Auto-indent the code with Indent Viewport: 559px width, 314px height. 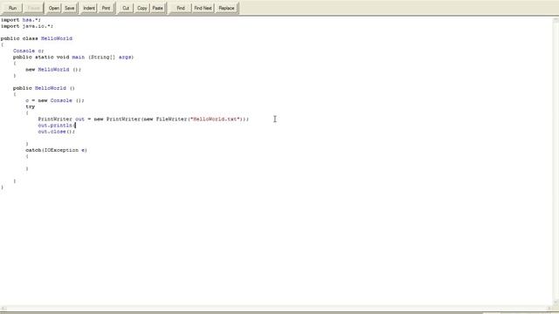point(89,8)
